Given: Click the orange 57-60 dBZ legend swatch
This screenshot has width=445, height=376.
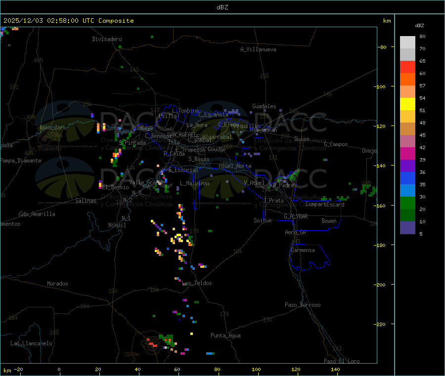Looking at the screenshot, I should (x=407, y=80).
